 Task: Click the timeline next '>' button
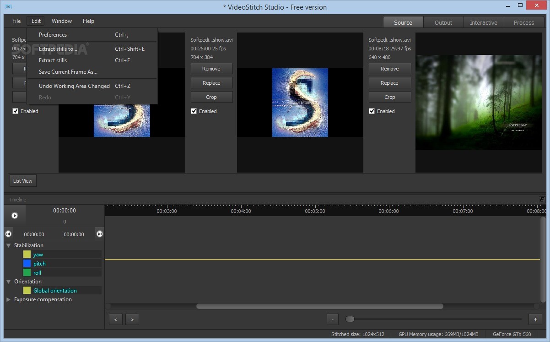tap(132, 320)
